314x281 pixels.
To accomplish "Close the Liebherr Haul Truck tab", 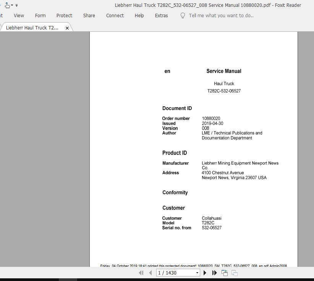I will (x=67, y=28).
